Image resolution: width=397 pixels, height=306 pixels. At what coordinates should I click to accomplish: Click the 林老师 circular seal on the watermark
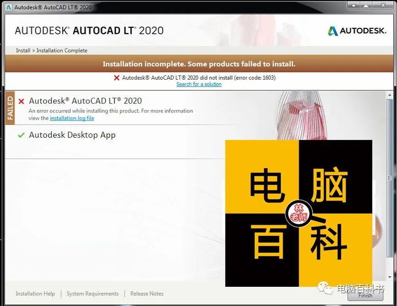pos(298,214)
